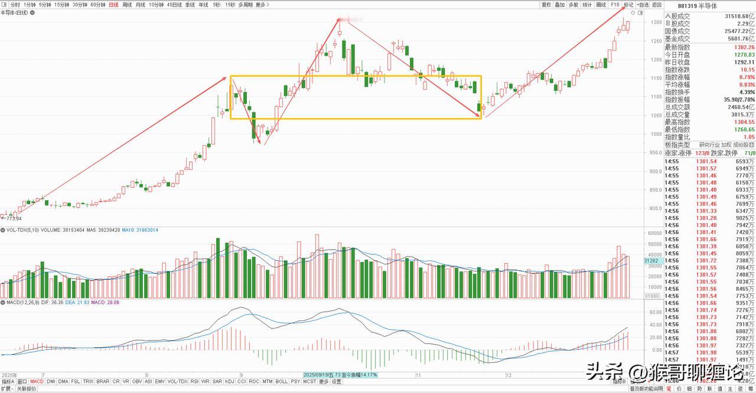The image size is (756, 393).
Task: Select the 60分钟 period
Action: 98,5
